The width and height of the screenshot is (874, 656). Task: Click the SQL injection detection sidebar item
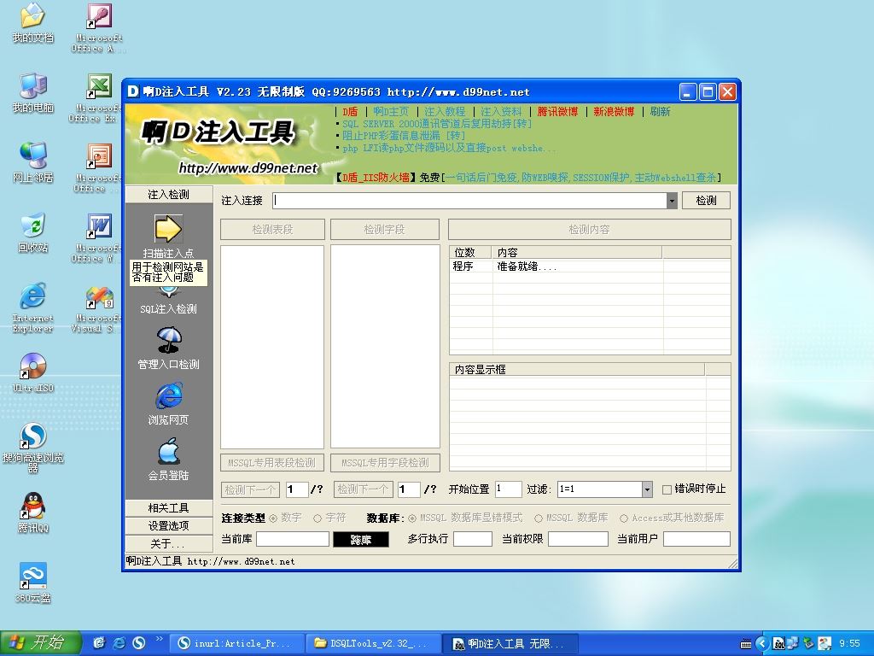(168, 309)
